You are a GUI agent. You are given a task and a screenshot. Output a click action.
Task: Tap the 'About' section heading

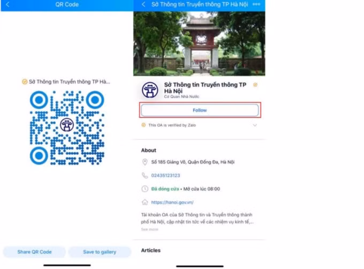[x=149, y=151]
